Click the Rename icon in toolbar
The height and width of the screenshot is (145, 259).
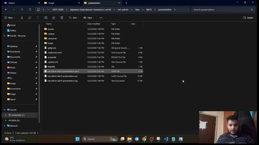click(x=46, y=18)
